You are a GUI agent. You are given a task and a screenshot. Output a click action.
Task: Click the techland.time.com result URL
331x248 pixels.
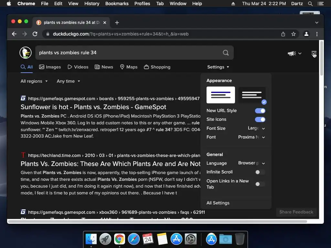click(114, 155)
